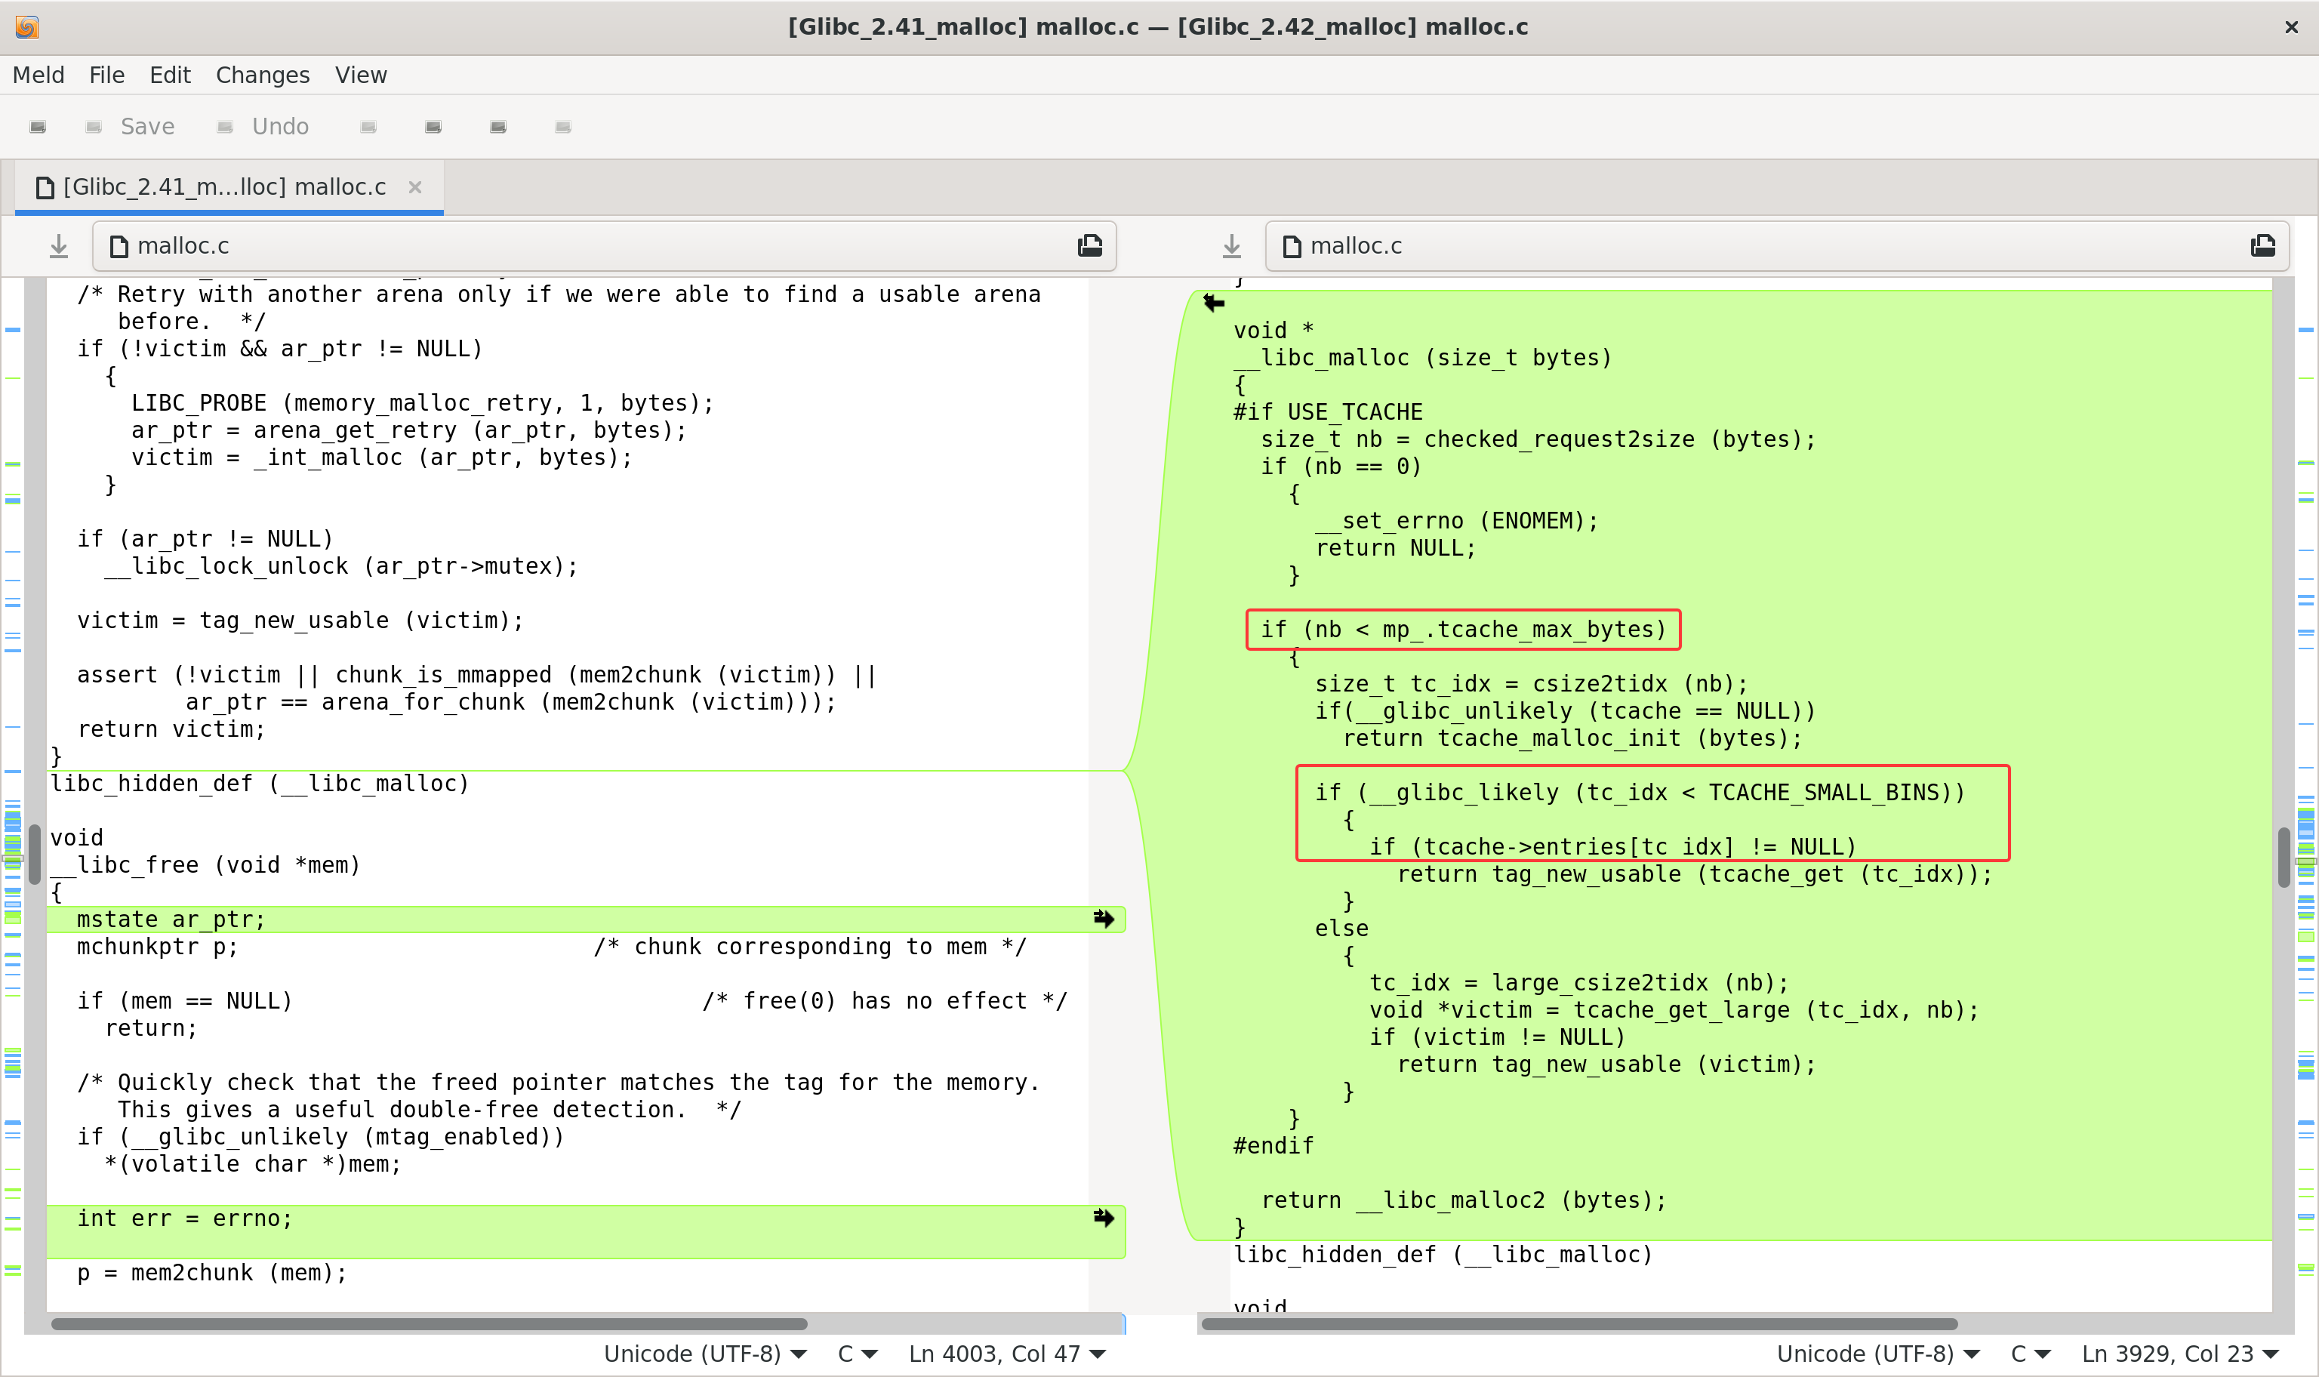Click the Meld application icon in title bar

click(x=27, y=27)
